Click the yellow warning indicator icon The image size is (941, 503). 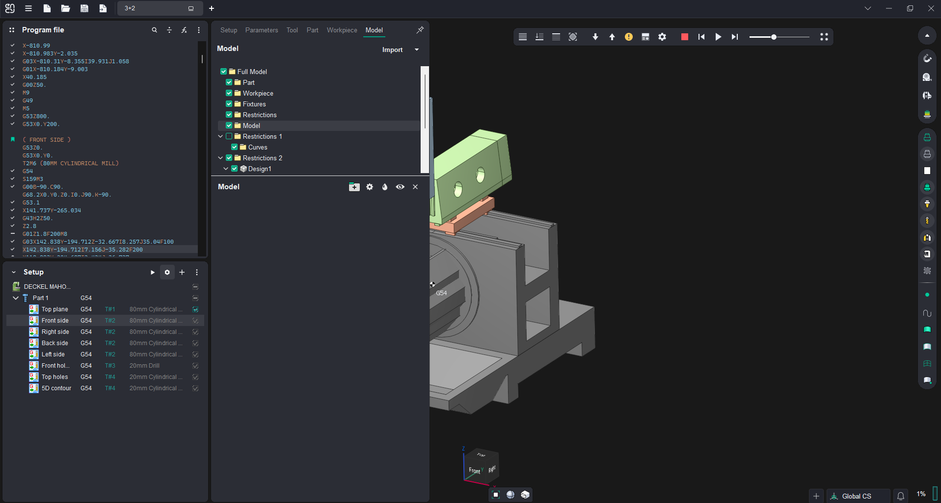[628, 37]
